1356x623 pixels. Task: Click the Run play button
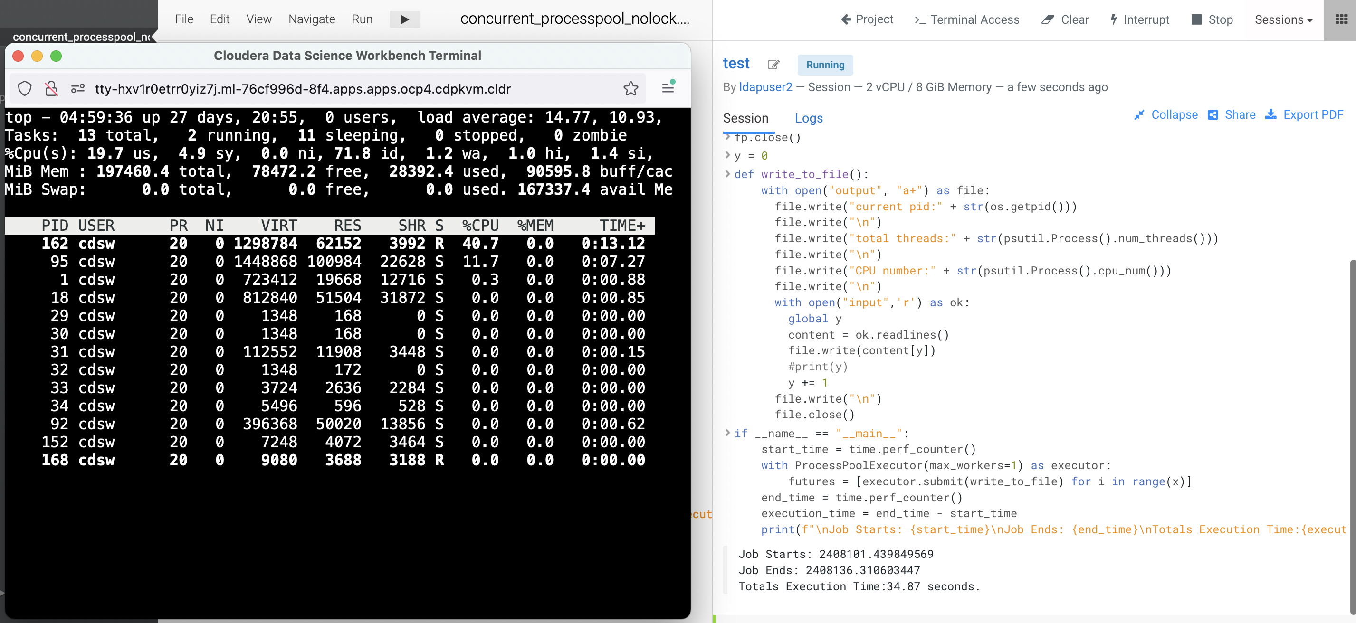404,19
